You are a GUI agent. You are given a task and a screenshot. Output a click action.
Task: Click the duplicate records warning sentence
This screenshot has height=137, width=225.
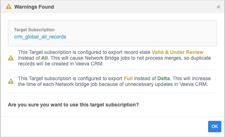click(x=114, y=58)
